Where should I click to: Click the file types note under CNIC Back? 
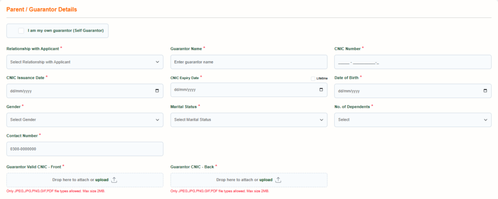[x=220, y=191]
